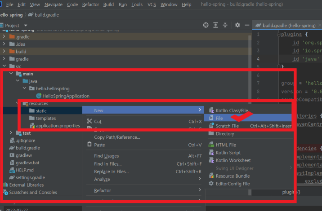This screenshot has height=211, width=322.
Task: Click the Kotlin Script icon
Action: click(x=211, y=153)
